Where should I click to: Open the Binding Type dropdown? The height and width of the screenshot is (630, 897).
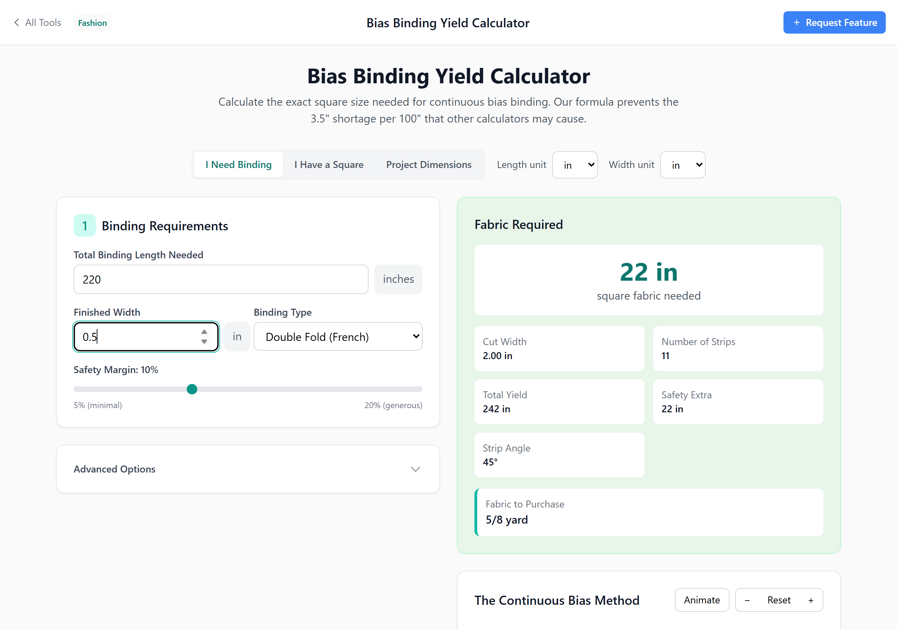pos(337,336)
